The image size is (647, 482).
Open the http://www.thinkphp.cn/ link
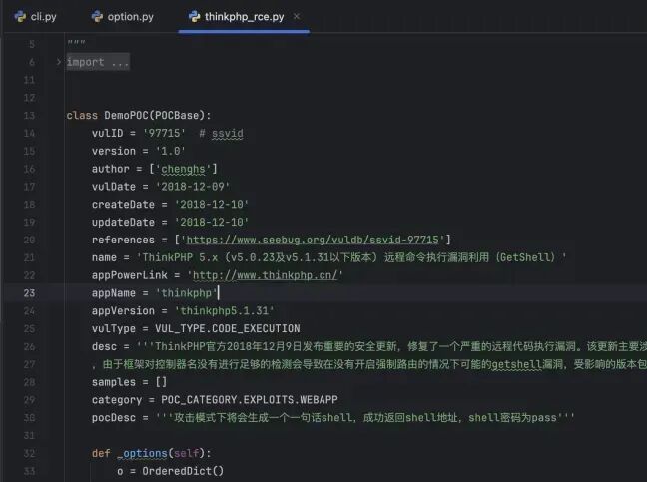[x=265, y=275]
